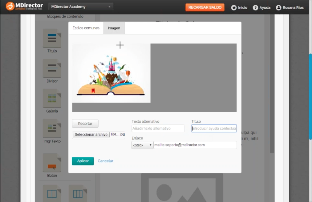
Task: Click the libr...jpg file name
Action: coord(118,134)
